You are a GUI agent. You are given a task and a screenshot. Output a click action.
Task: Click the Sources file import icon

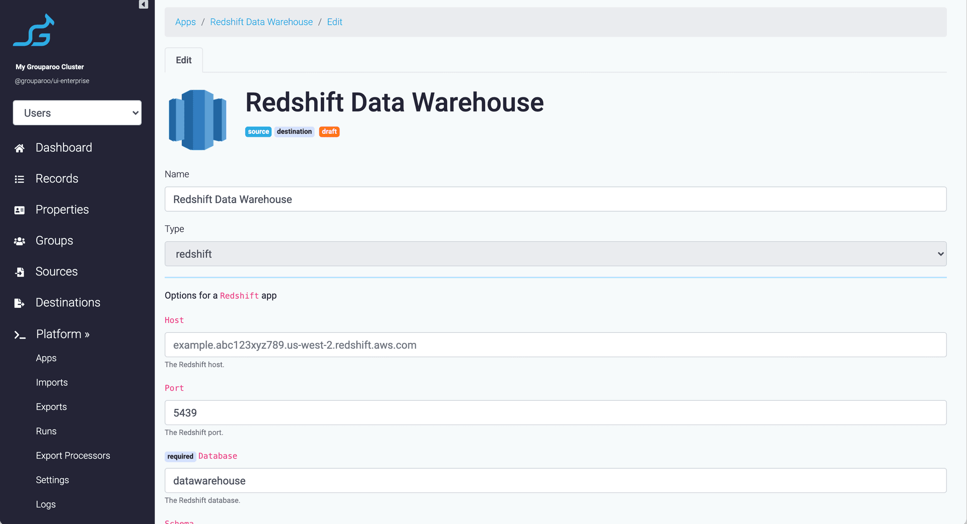click(20, 272)
